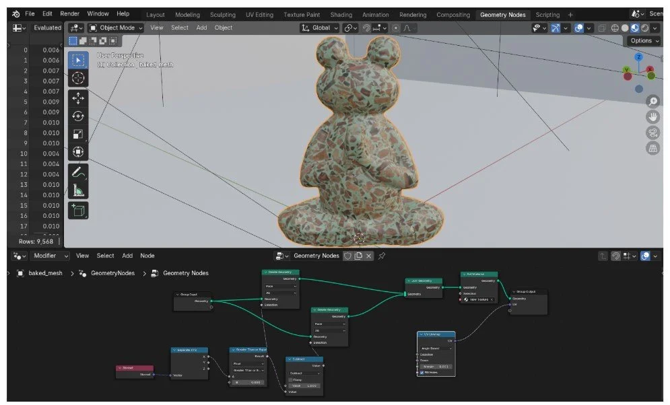Screen dimensions: 670x405
Task: Enable wireframe viewport shading
Action: [x=615, y=28]
